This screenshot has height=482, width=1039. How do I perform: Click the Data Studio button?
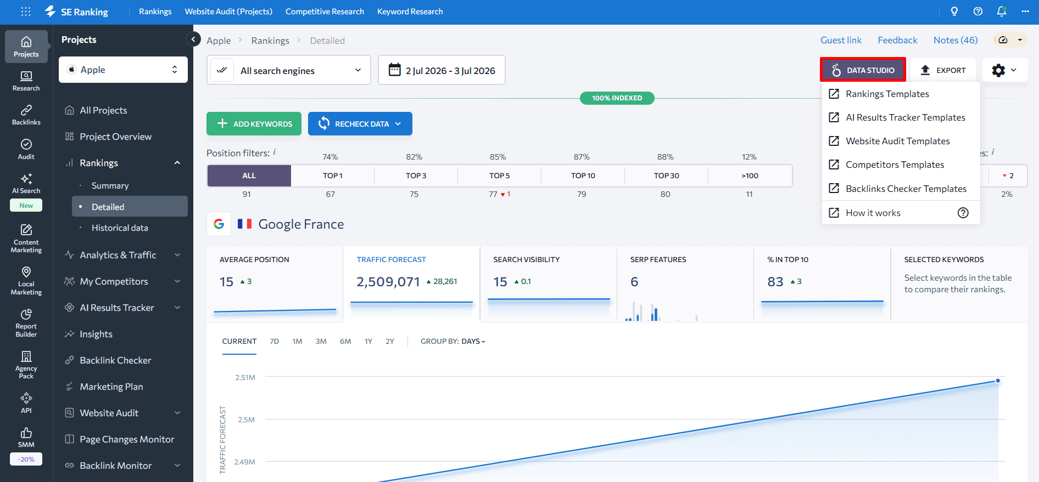pos(863,70)
